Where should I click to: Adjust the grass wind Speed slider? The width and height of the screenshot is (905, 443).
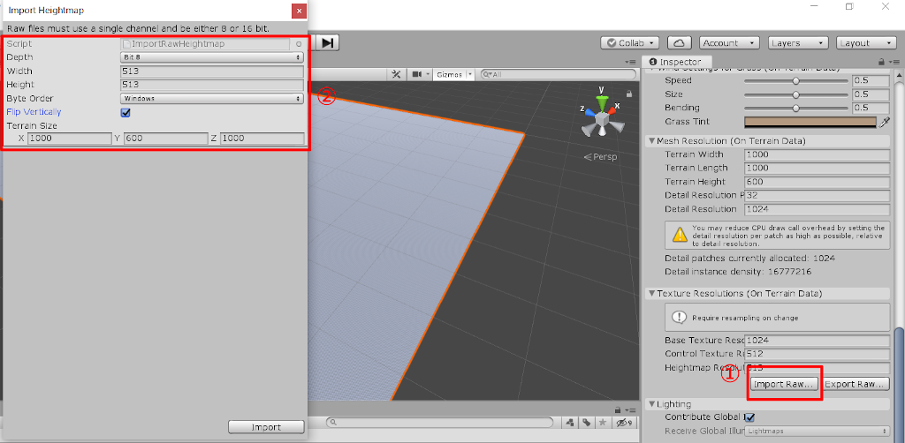(x=796, y=80)
